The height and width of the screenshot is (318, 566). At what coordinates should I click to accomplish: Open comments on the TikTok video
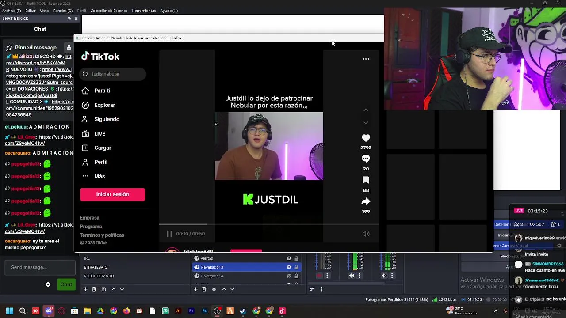point(366,159)
